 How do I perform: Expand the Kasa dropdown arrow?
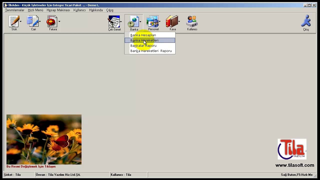tap(179, 22)
